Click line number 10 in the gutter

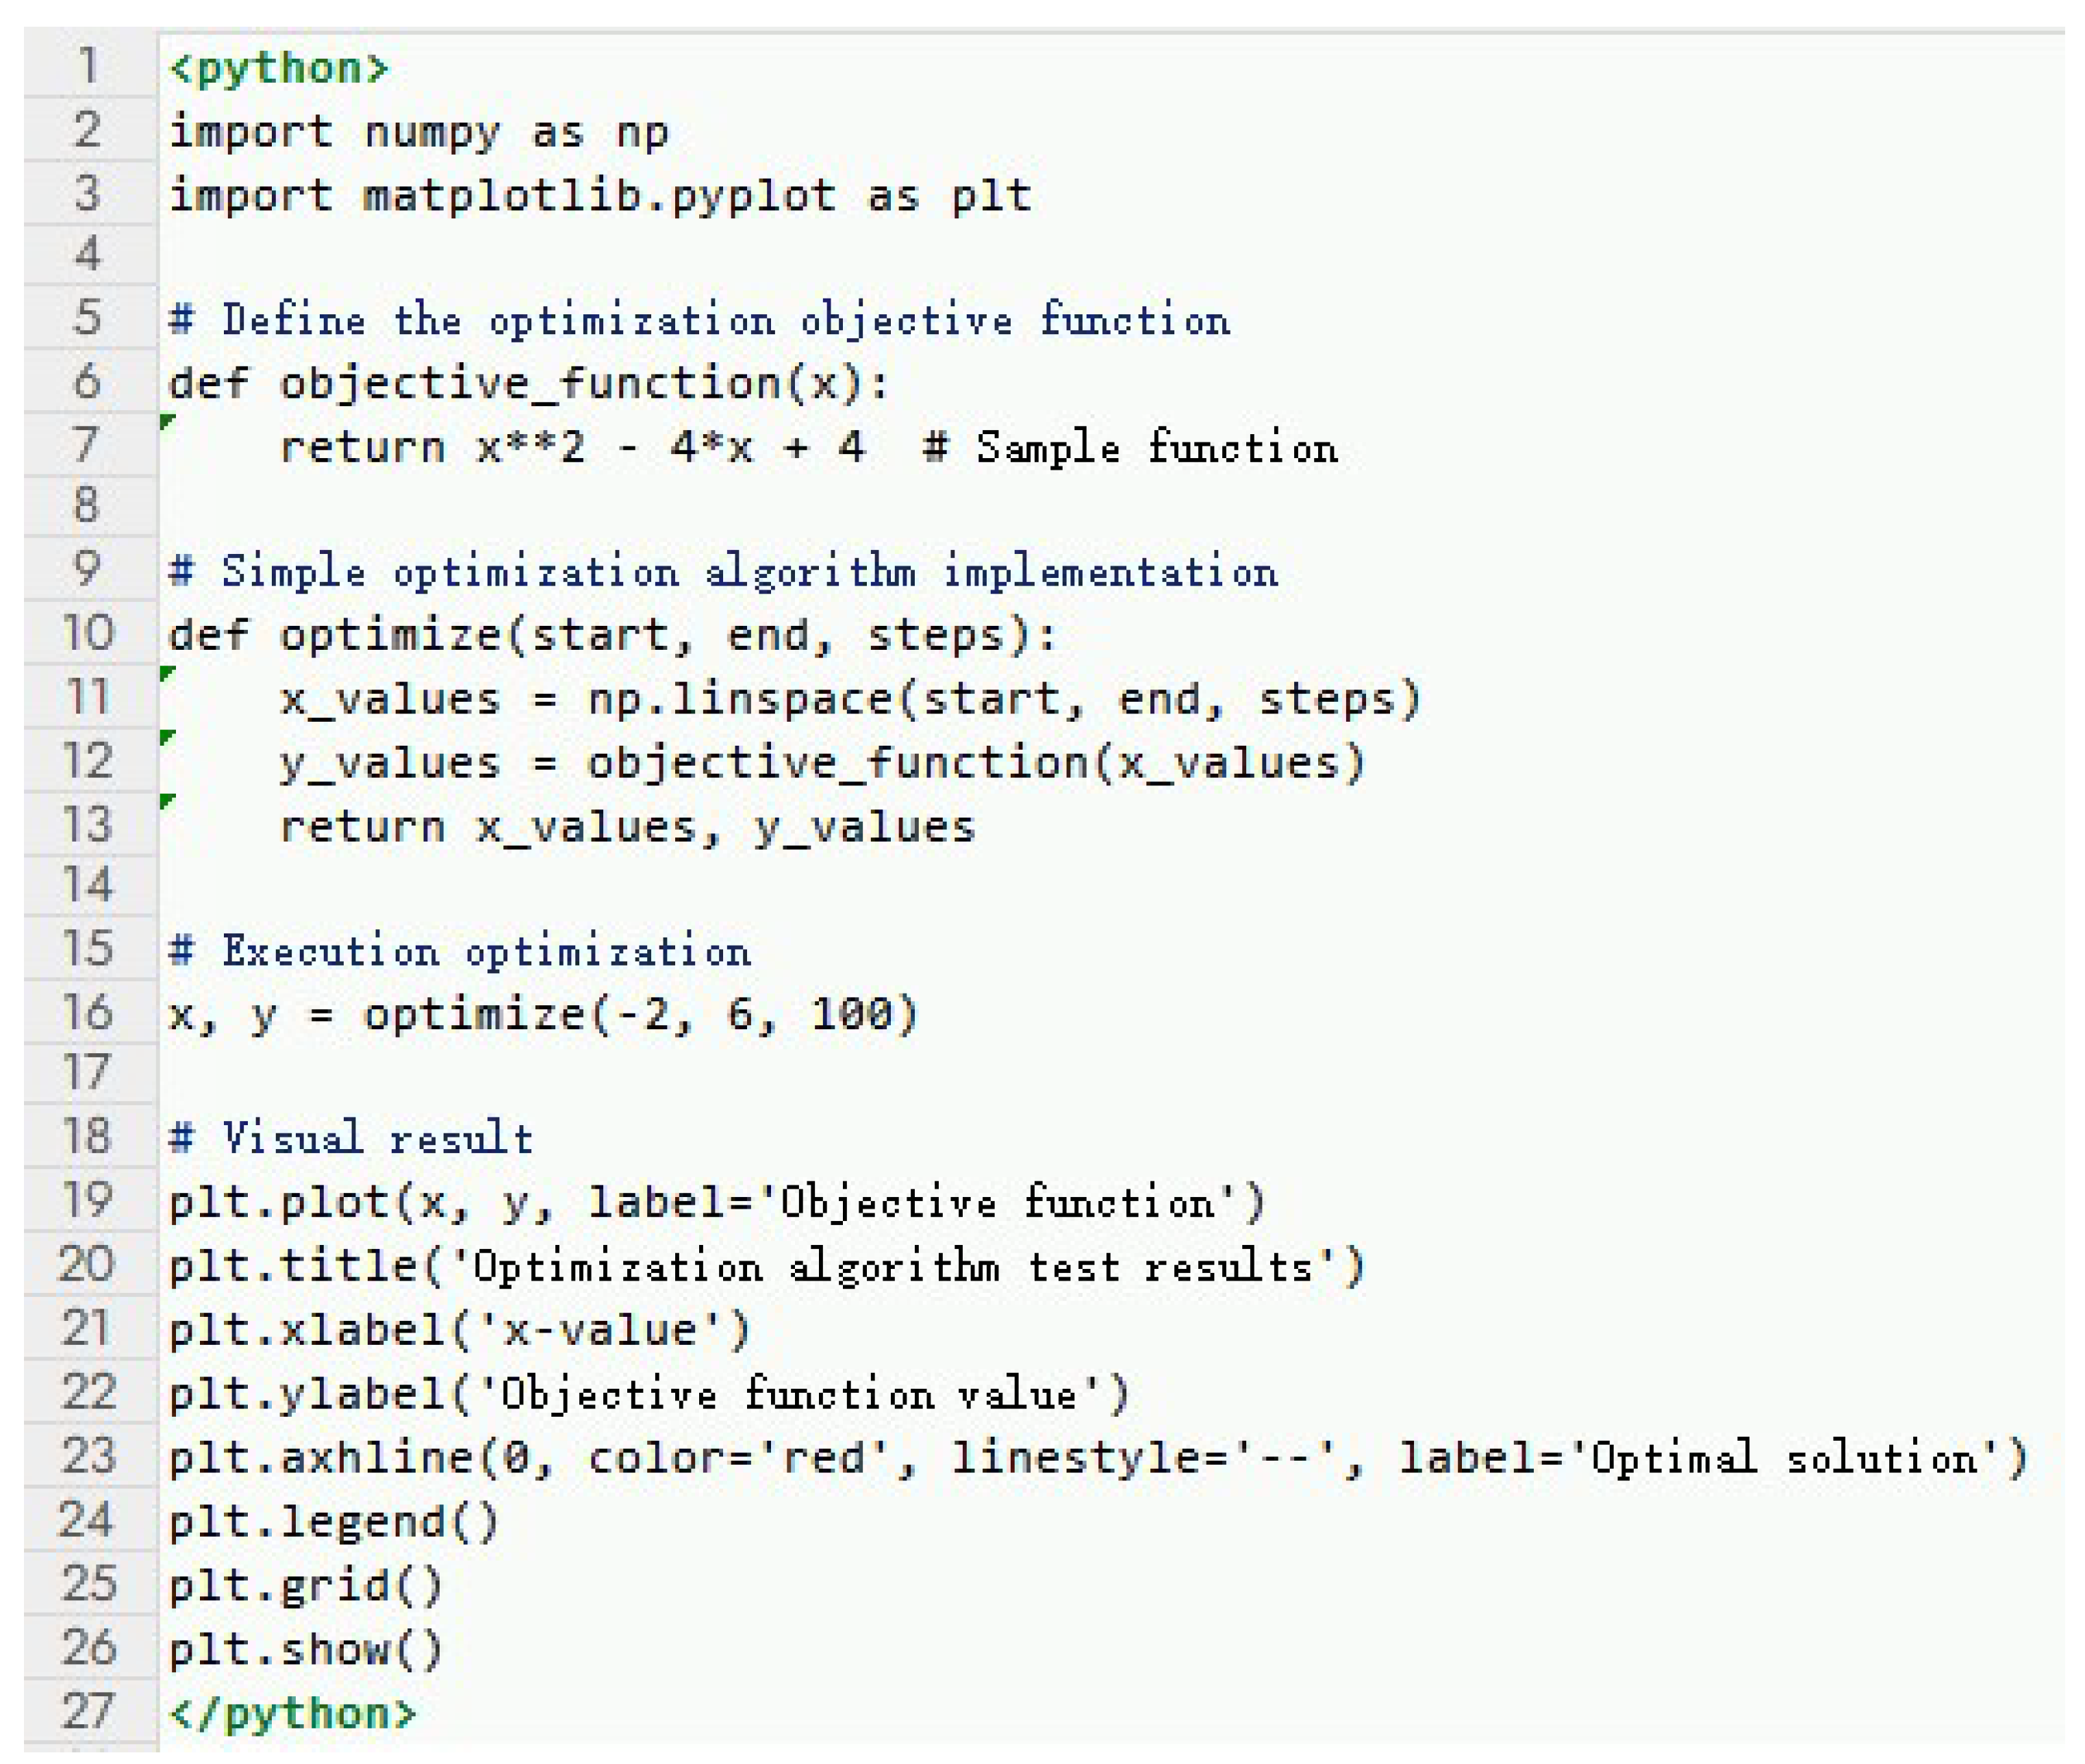coord(88,633)
